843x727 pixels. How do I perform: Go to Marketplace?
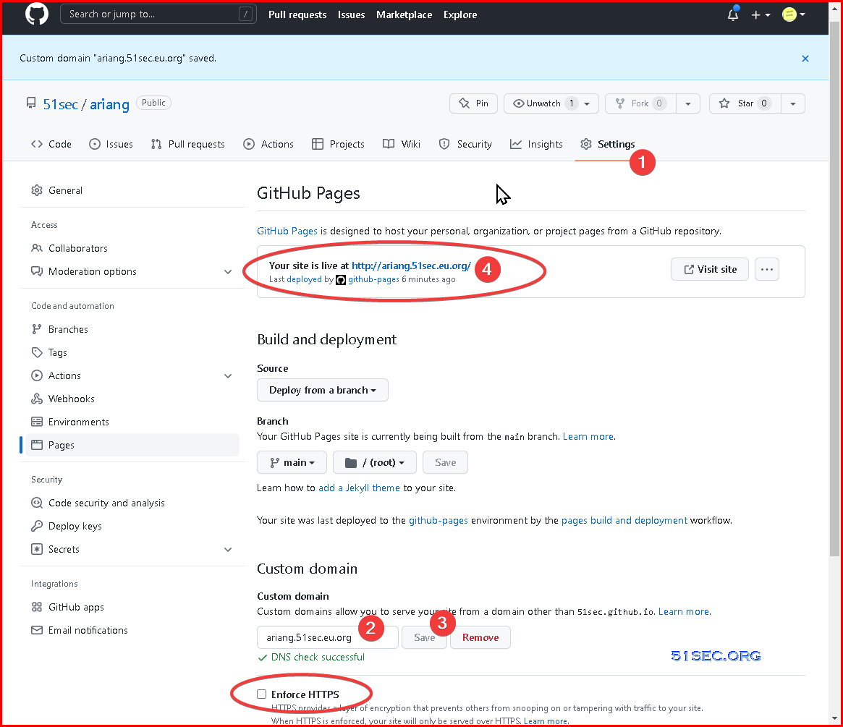coord(404,14)
